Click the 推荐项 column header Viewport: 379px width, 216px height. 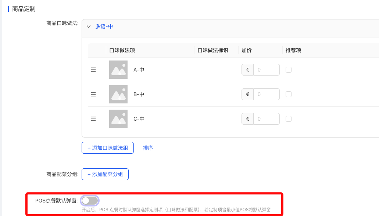(x=293, y=50)
